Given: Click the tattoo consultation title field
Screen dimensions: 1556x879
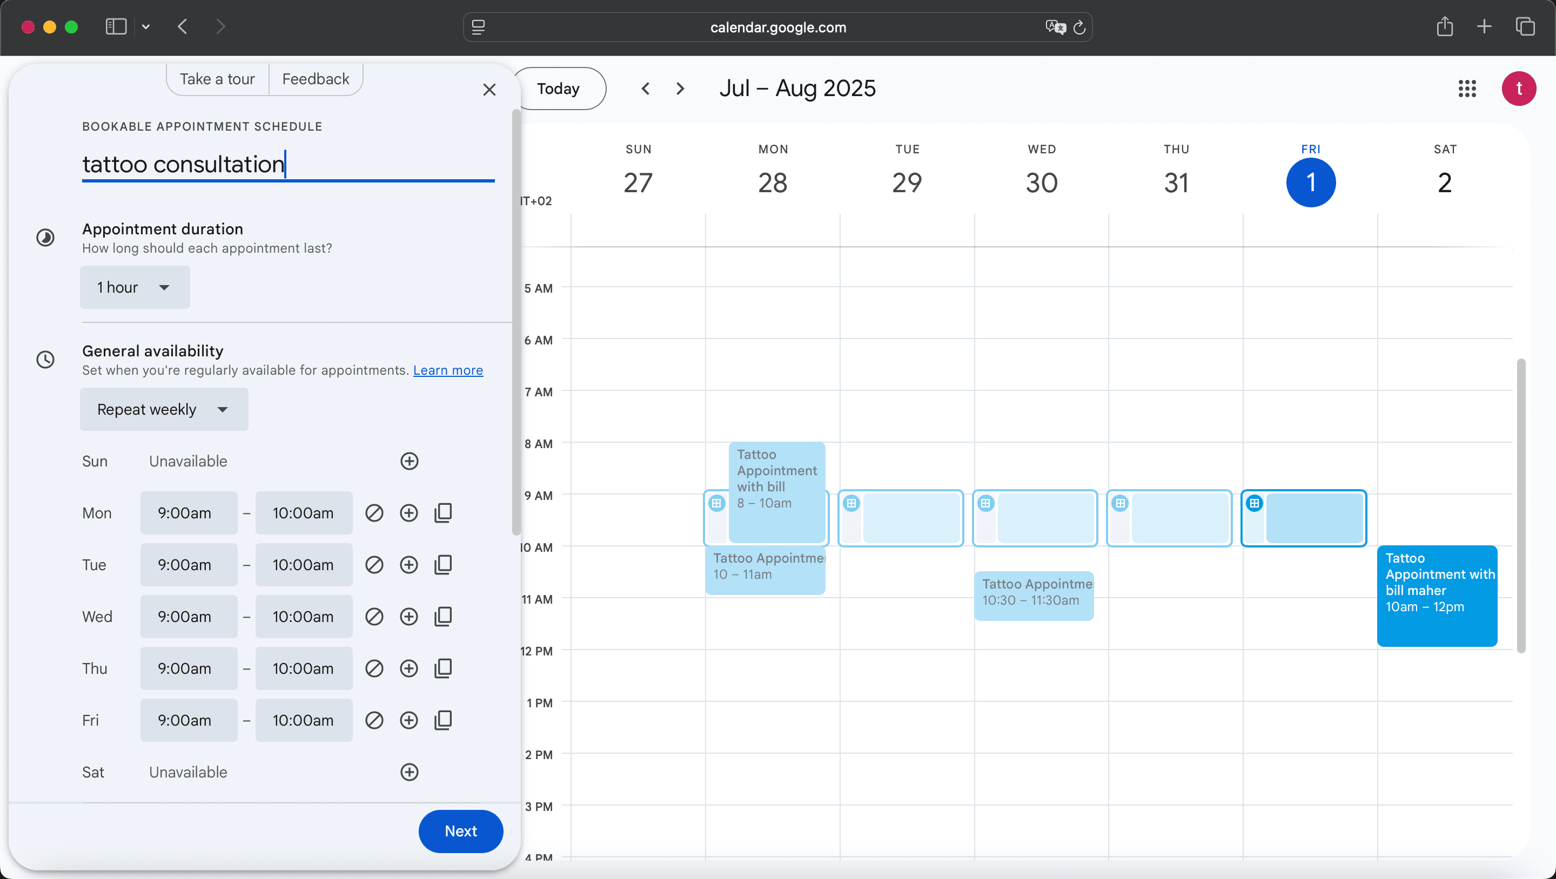Looking at the screenshot, I should coord(287,164).
